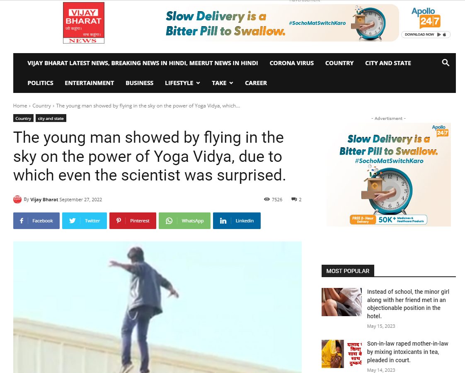Share article via Facebook icon
This screenshot has width=465, height=373.
pyautogui.click(x=22, y=221)
